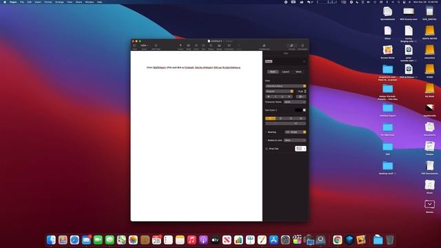Increase the paragraph indent
The width and height of the screenshot is (441, 248).
296,123
